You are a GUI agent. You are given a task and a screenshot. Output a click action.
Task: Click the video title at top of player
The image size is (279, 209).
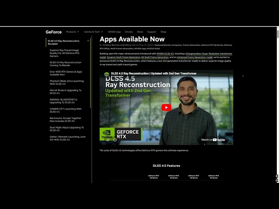[153, 74]
